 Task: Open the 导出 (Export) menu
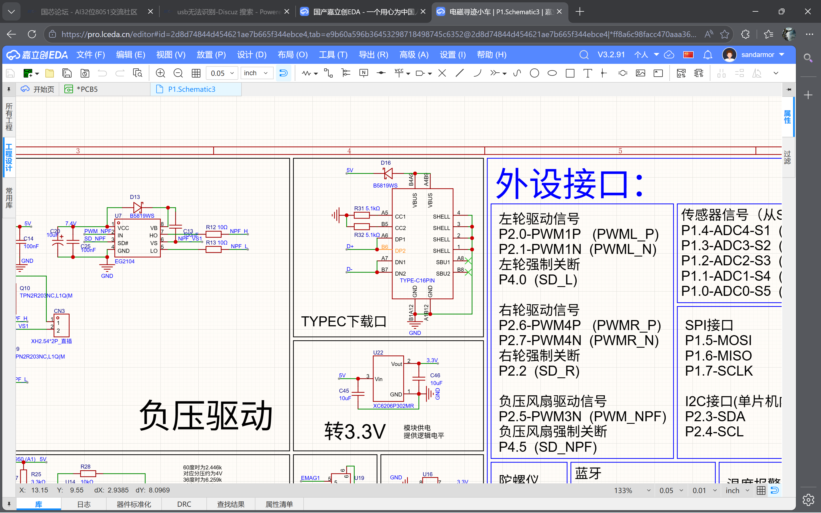click(373, 54)
